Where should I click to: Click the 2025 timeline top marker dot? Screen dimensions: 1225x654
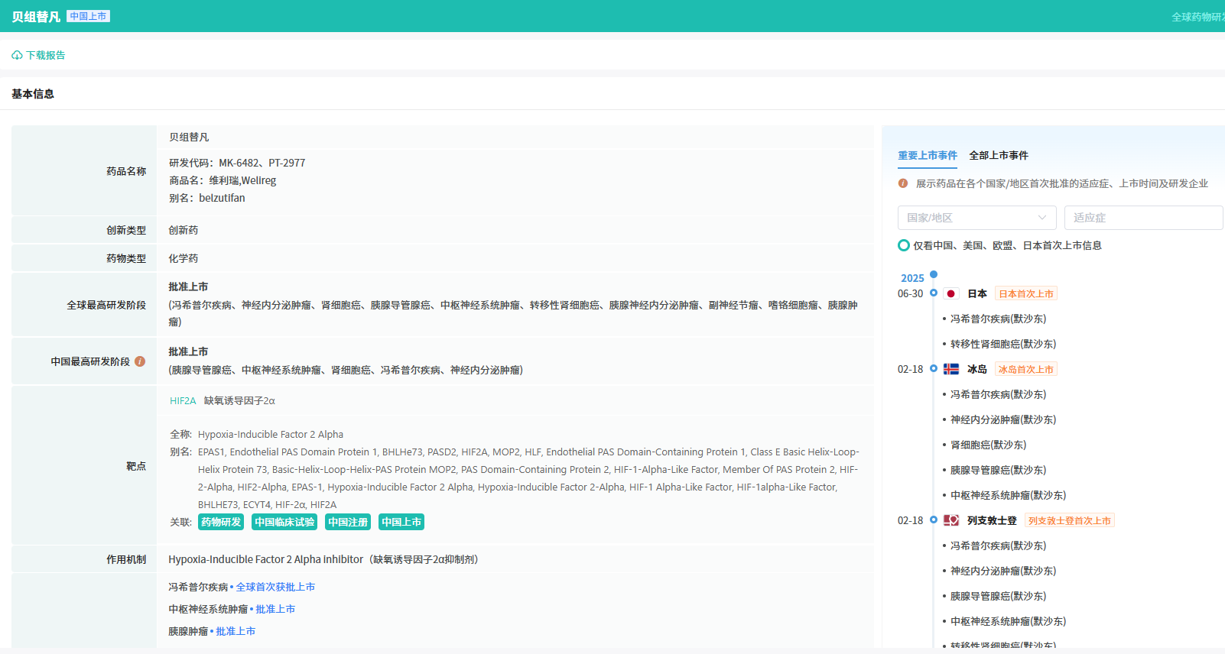pos(934,274)
